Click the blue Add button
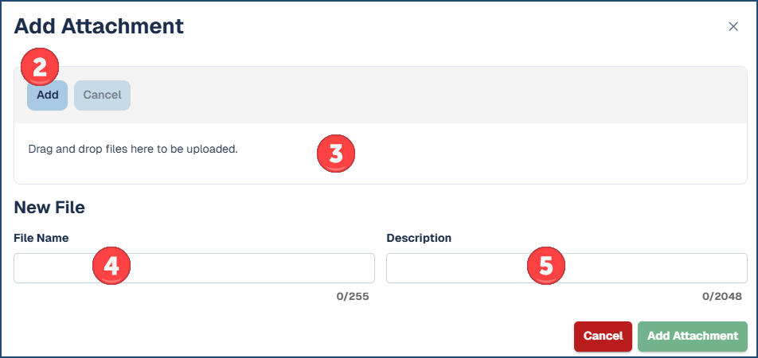Viewport: 758px width, 358px height. pyautogui.click(x=48, y=96)
